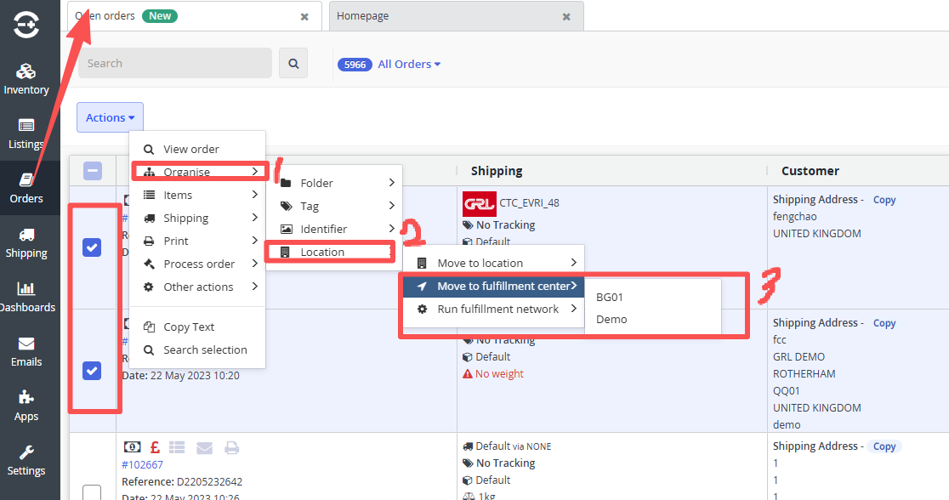Viewport: 949px width, 500px height.
Task: Expand the Folder submenu
Action: click(x=335, y=183)
